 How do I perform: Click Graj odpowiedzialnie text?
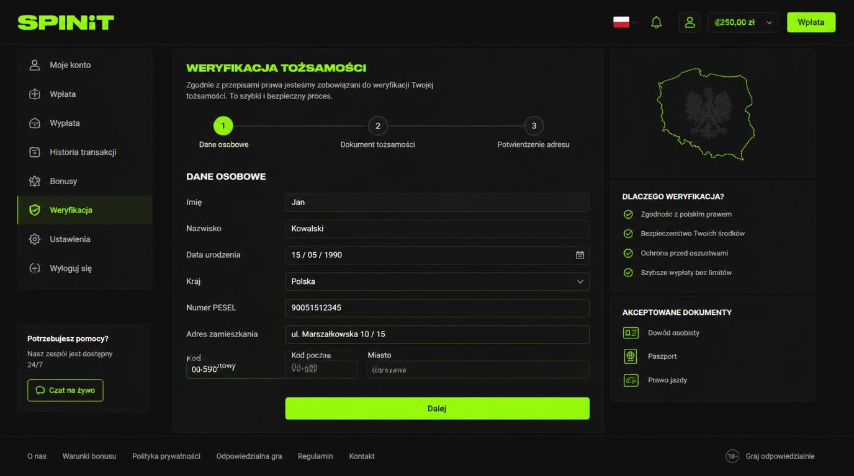point(780,456)
